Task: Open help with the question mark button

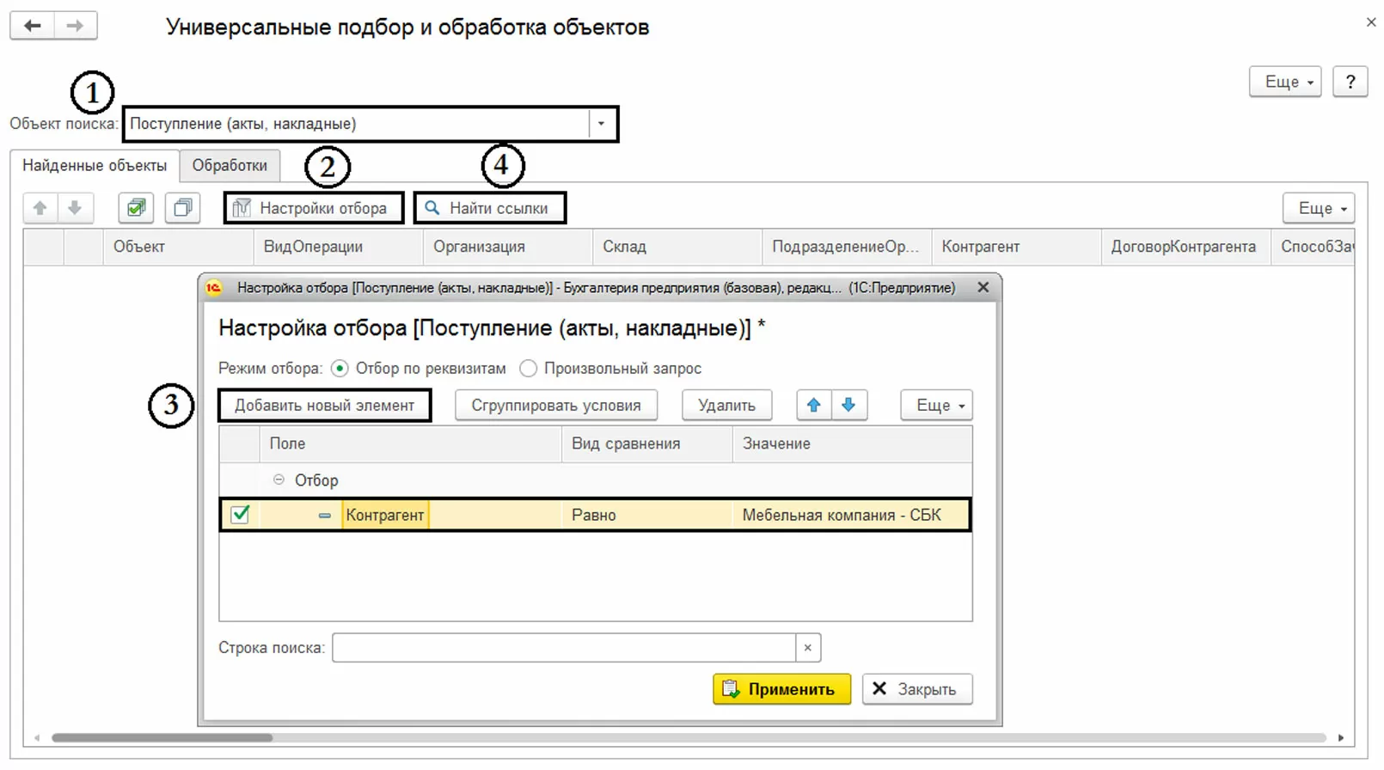Action: tap(1350, 82)
